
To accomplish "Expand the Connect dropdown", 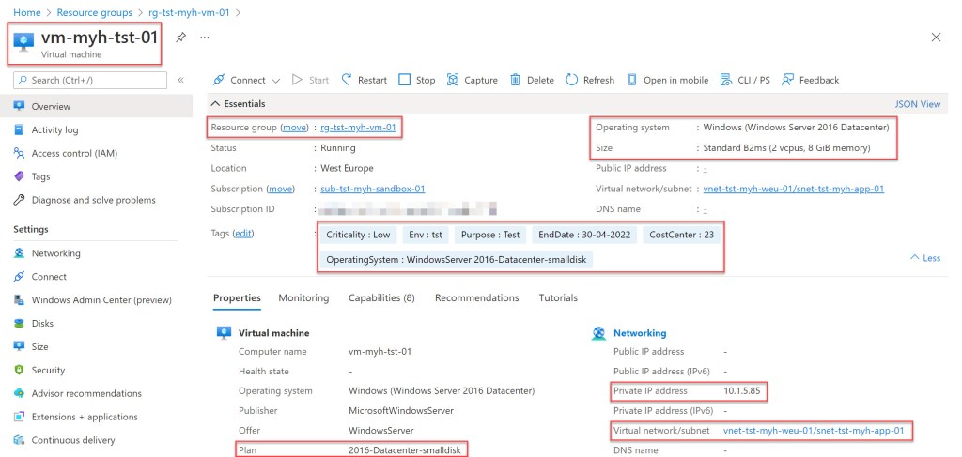I will click(x=275, y=81).
